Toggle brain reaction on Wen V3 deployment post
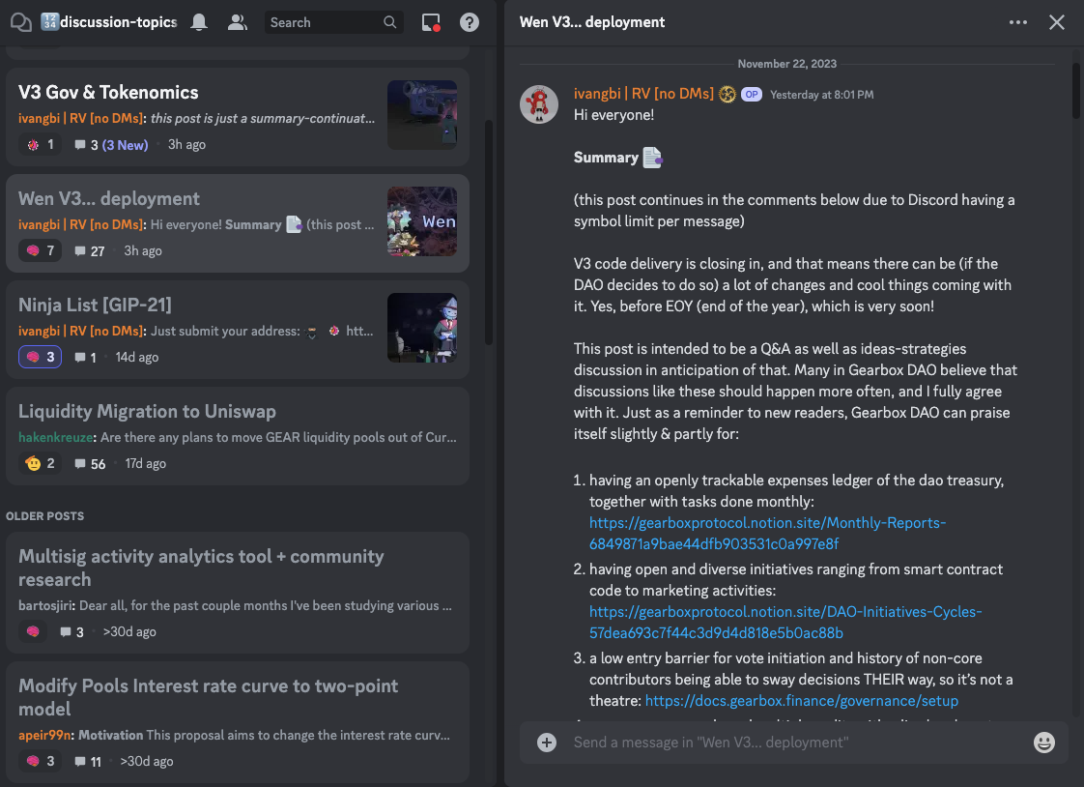Screen dimensions: 1084x787 pos(41,250)
